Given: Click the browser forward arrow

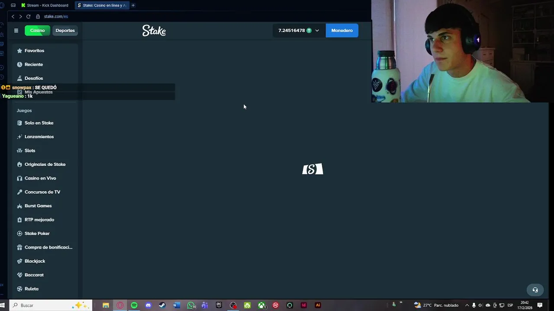Looking at the screenshot, I should (x=20, y=16).
